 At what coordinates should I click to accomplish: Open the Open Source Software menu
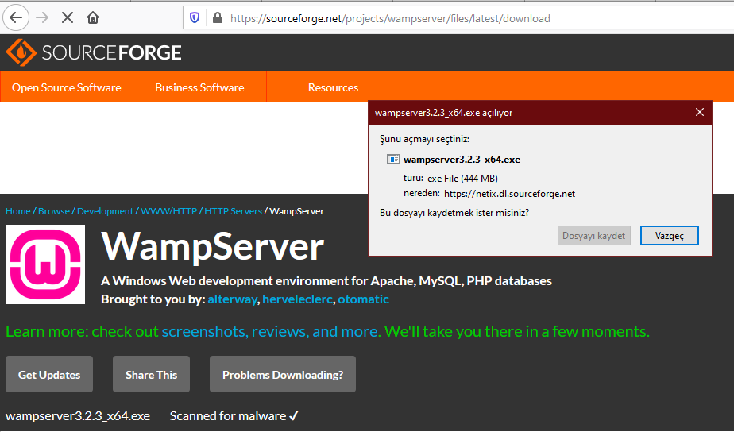[67, 87]
